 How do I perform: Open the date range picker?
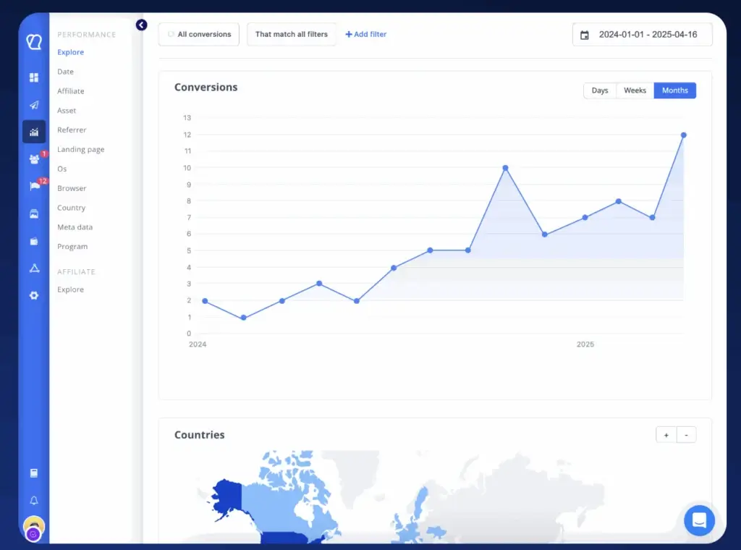coord(642,34)
